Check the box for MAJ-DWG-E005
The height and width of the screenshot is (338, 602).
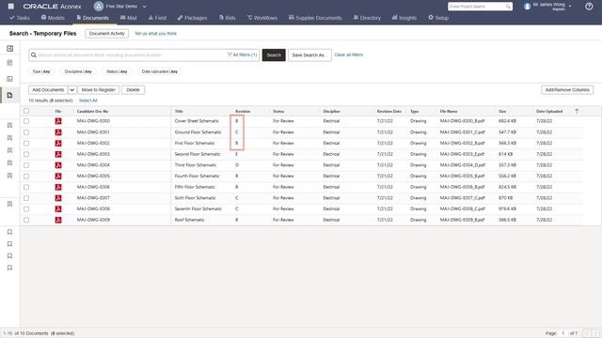(26, 176)
